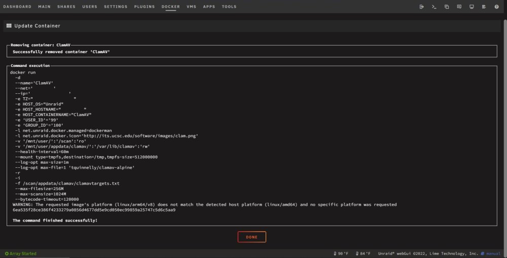The width and height of the screenshot is (507, 258).
Task: Click the Array Started status text
Action: click(x=23, y=253)
